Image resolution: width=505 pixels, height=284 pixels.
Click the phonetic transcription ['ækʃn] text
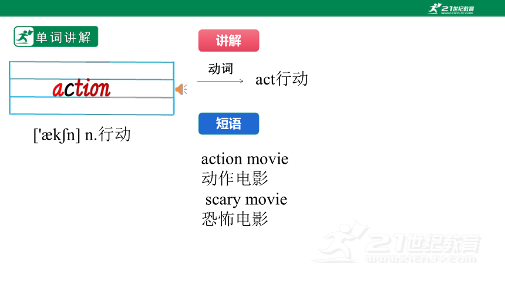point(57,135)
